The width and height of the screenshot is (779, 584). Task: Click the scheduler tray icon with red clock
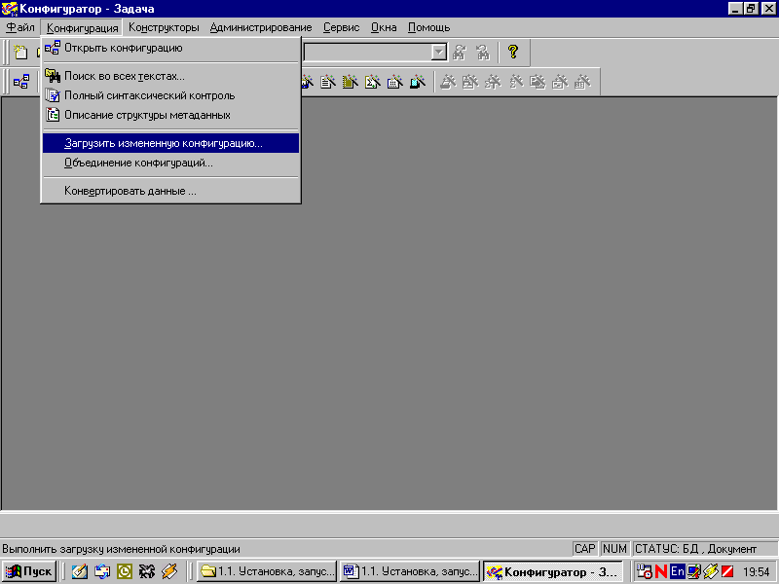pos(645,571)
